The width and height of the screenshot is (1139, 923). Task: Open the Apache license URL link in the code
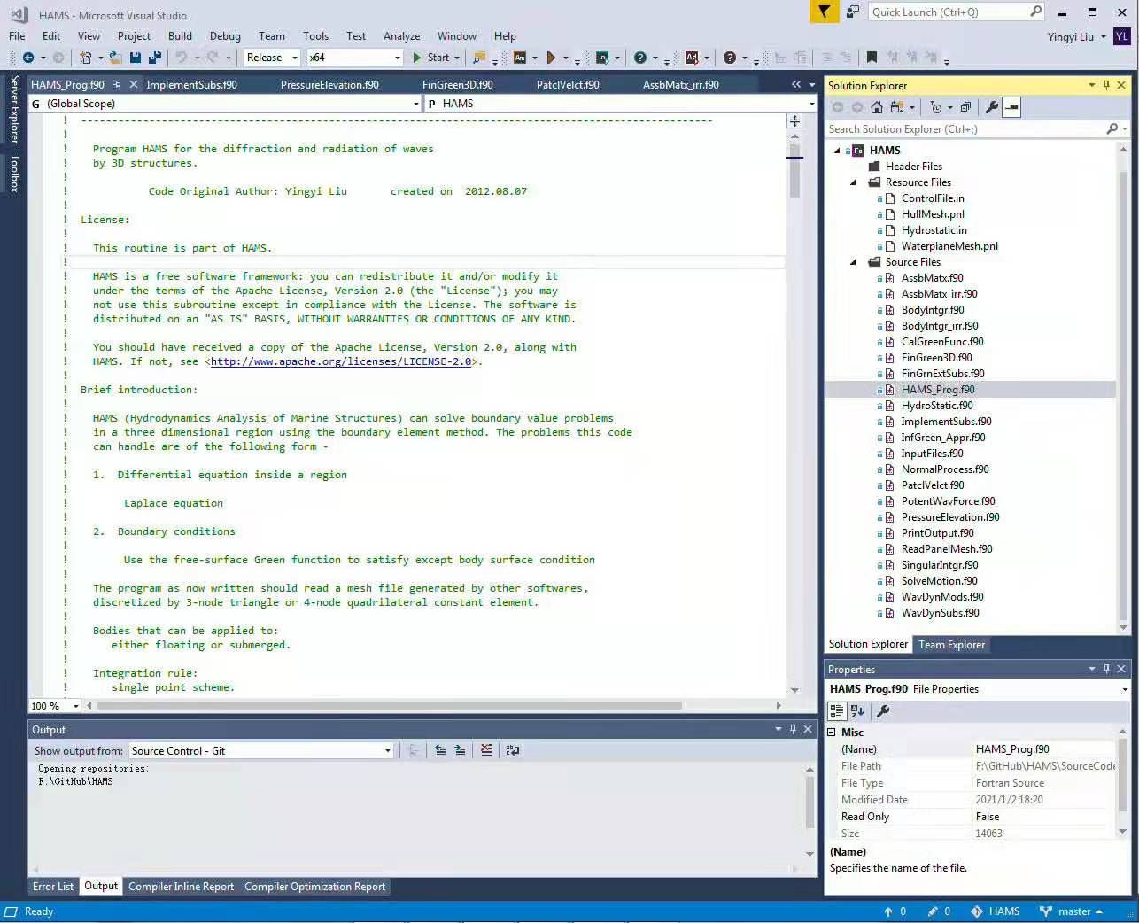[341, 361]
